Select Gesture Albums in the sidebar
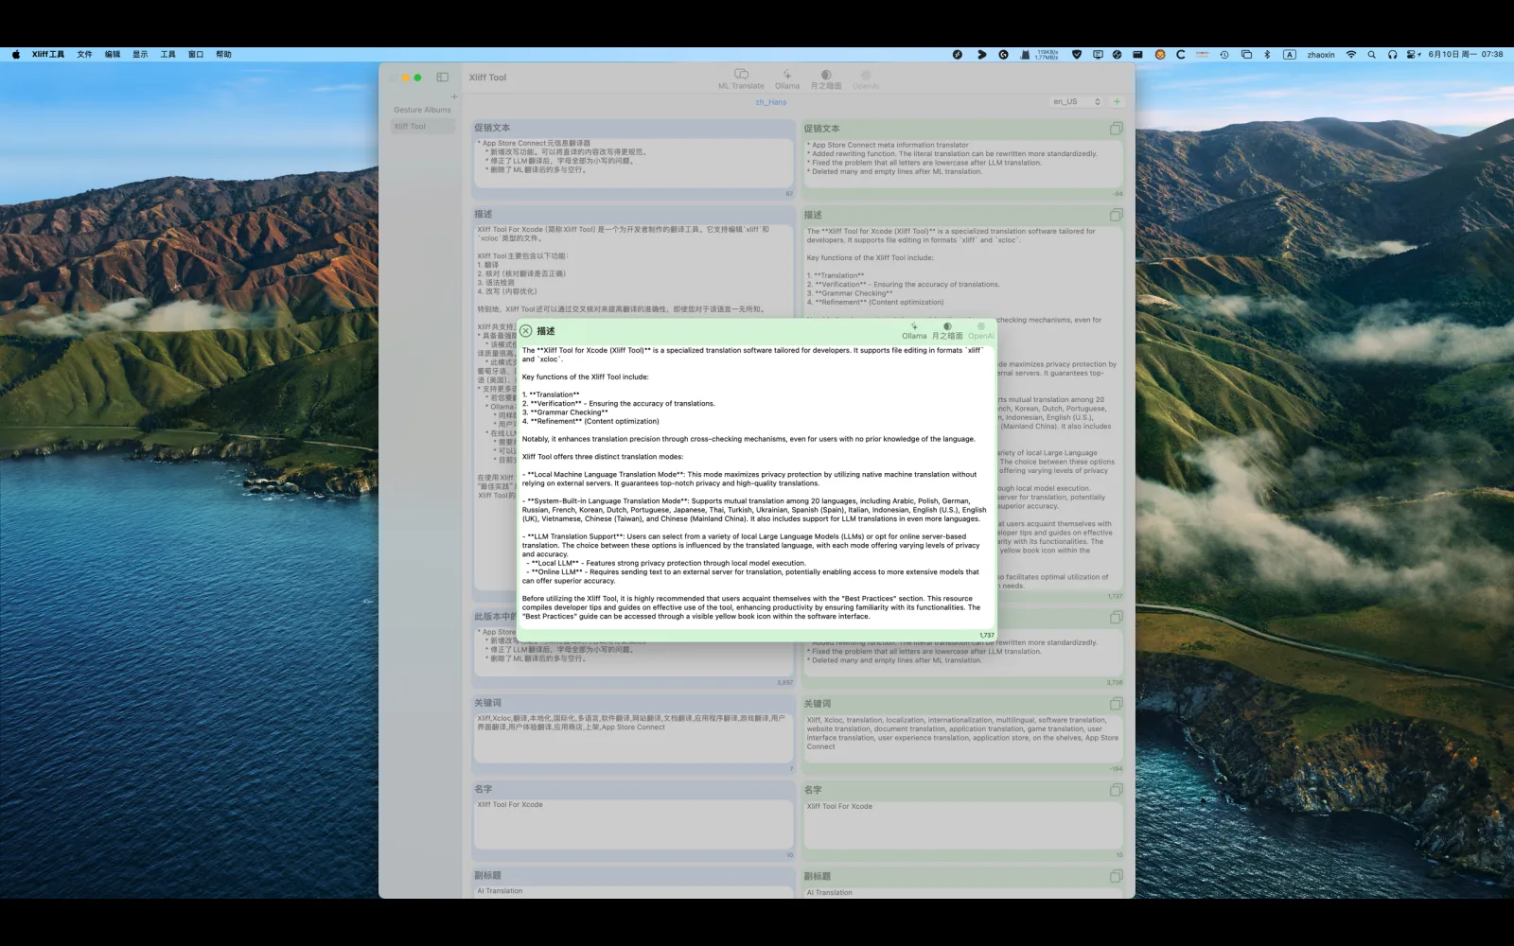Viewport: 1514px width, 946px height. click(422, 110)
